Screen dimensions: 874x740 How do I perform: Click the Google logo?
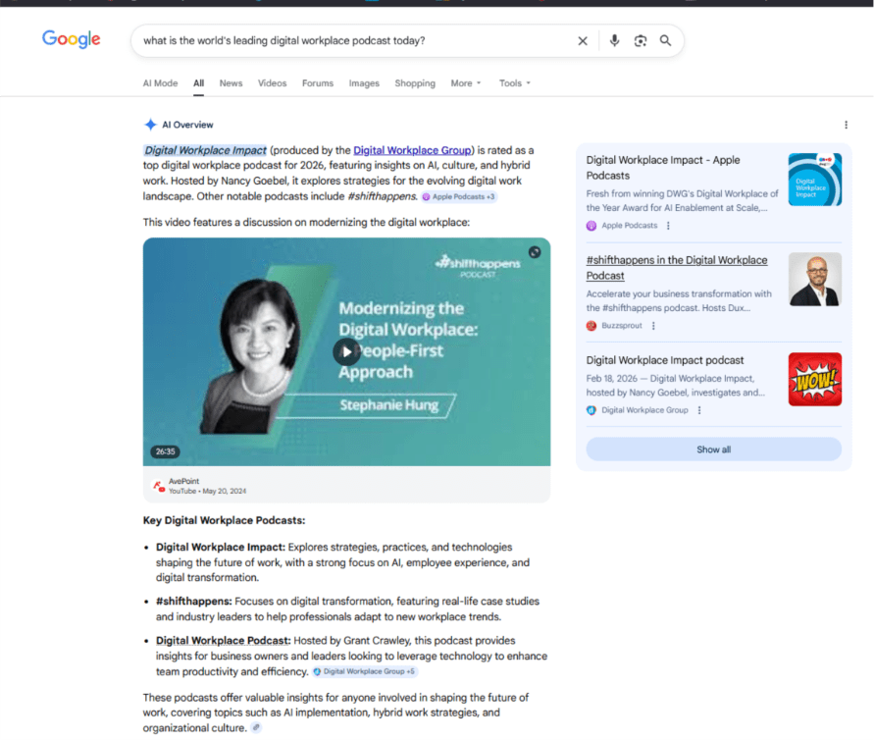click(x=70, y=39)
